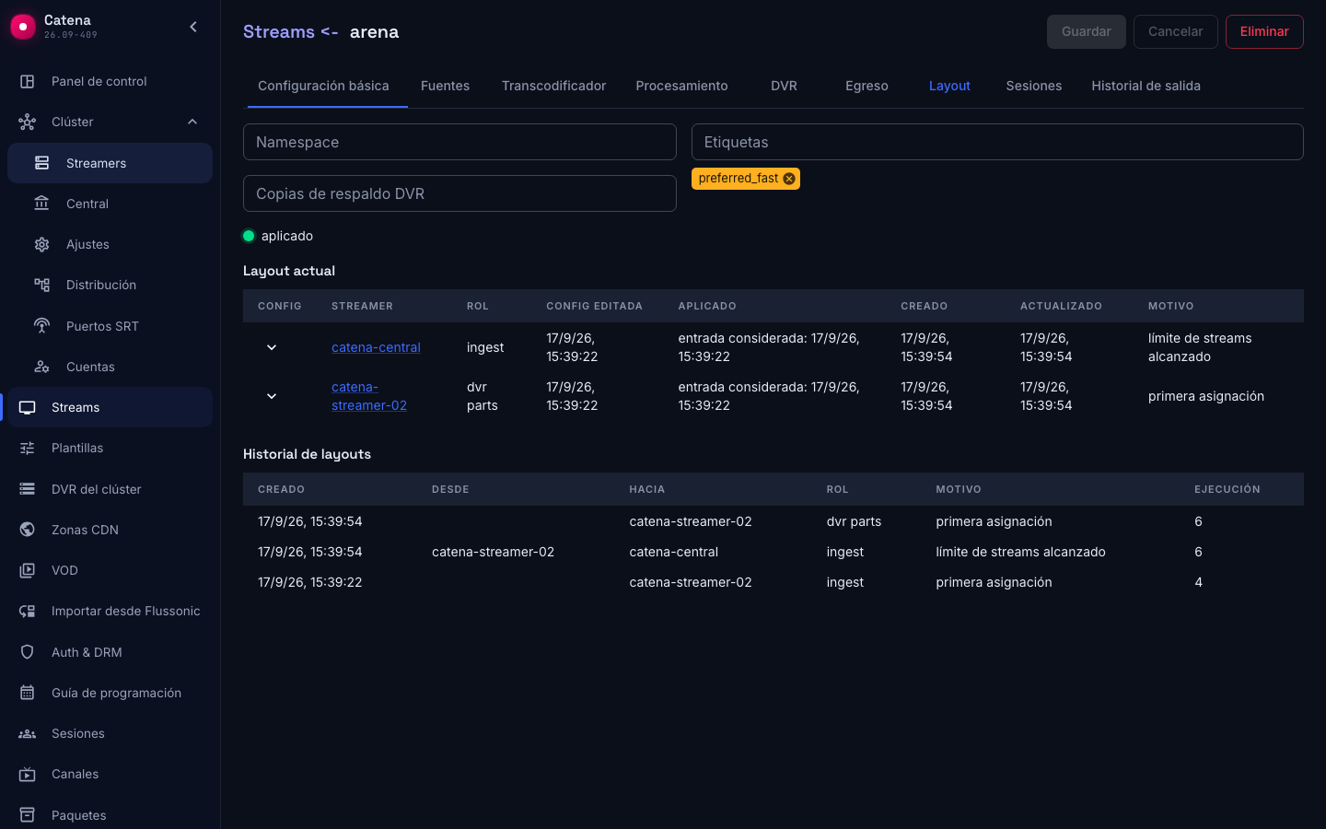Click the MOTIVO header in Layout actual
The width and height of the screenshot is (1326, 829).
pyautogui.click(x=1170, y=306)
